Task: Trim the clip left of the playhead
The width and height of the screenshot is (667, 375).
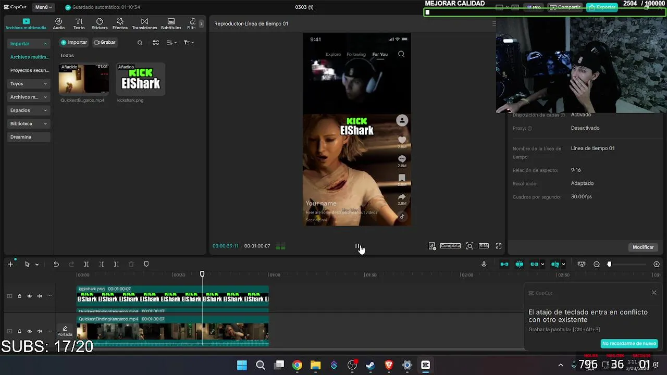Action: (x=102, y=264)
